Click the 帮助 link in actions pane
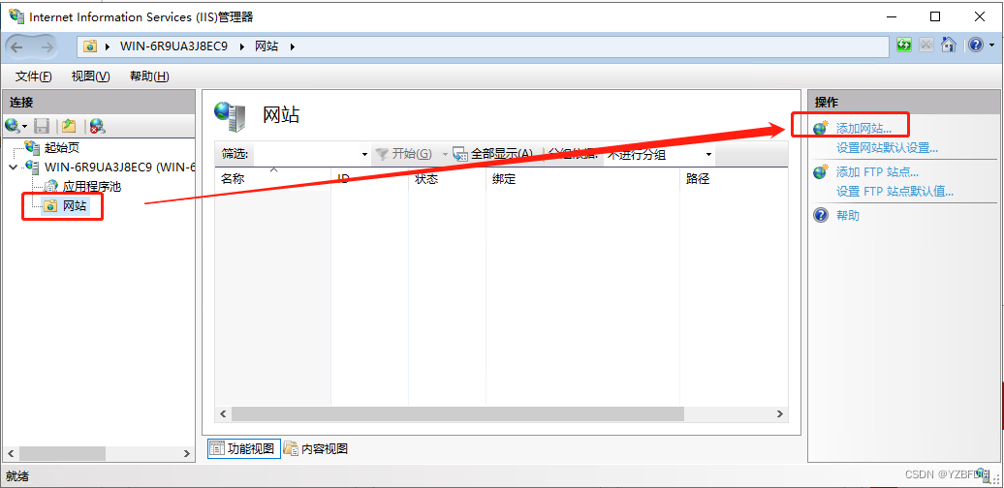 point(848,216)
